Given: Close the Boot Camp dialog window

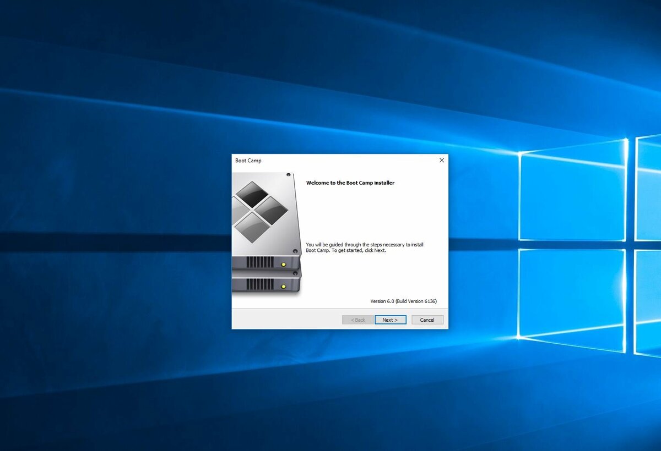Looking at the screenshot, I should pos(441,161).
